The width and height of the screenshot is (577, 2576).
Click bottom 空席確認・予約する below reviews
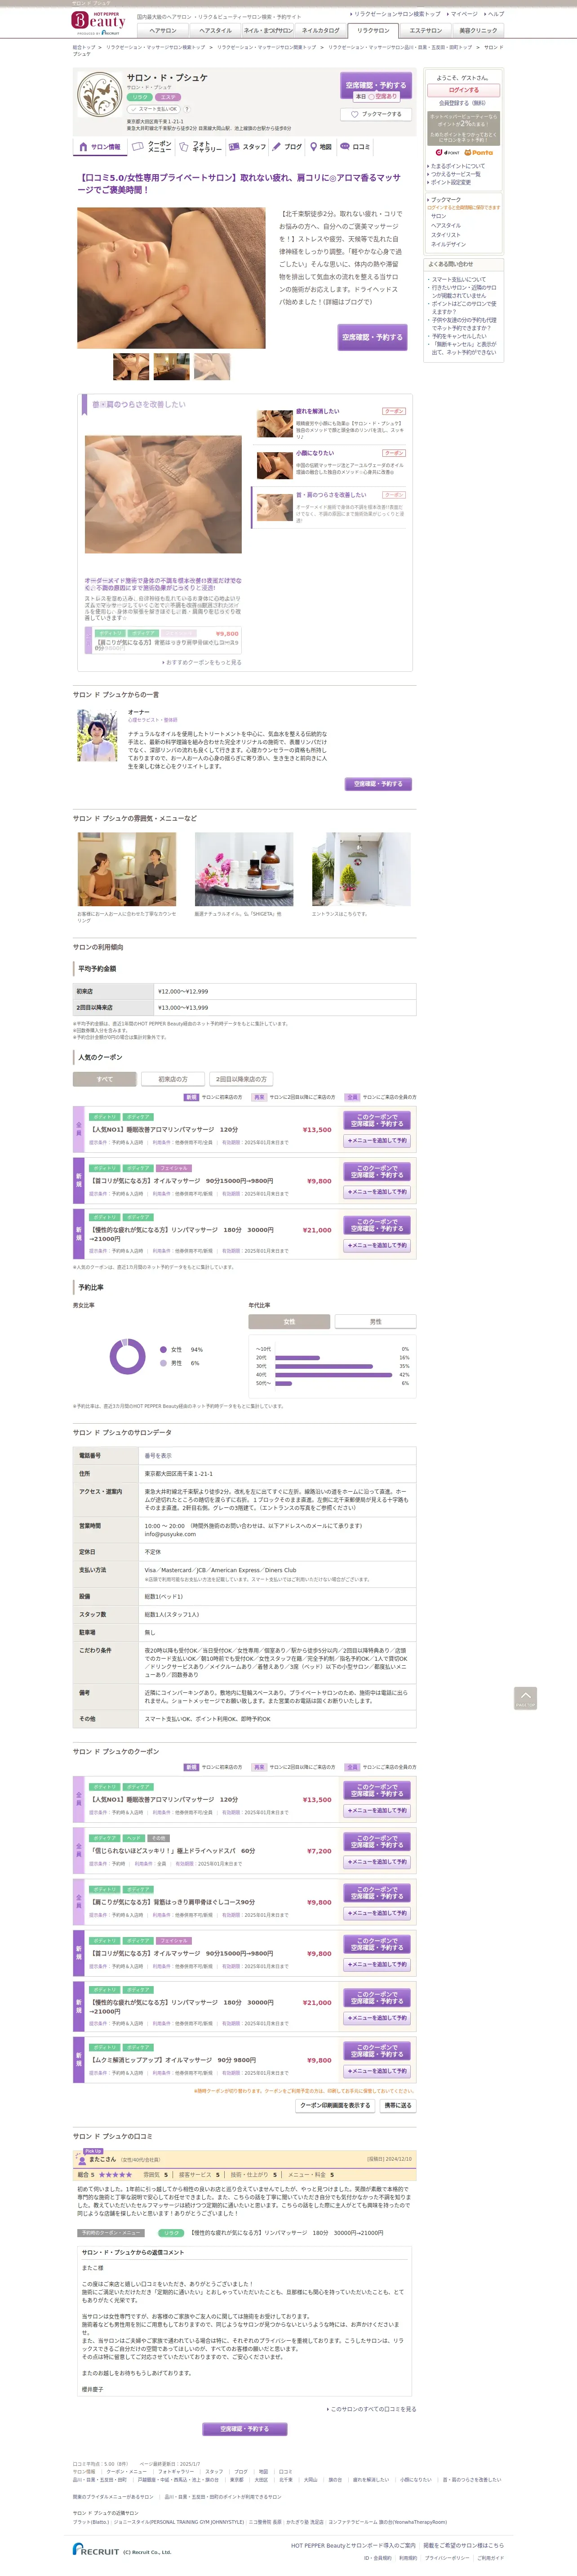244,2428
